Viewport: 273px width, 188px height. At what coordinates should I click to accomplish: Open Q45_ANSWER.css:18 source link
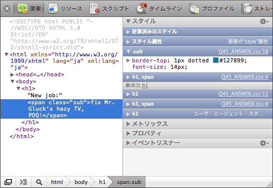coord(243,51)
